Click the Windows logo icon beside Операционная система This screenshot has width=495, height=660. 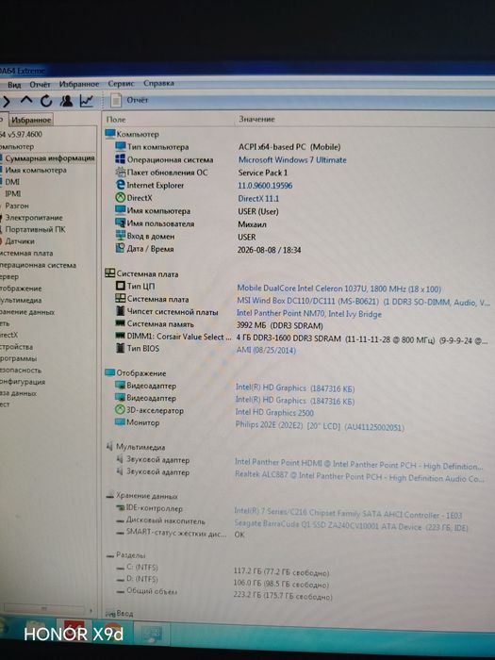[x=121, y=159]
